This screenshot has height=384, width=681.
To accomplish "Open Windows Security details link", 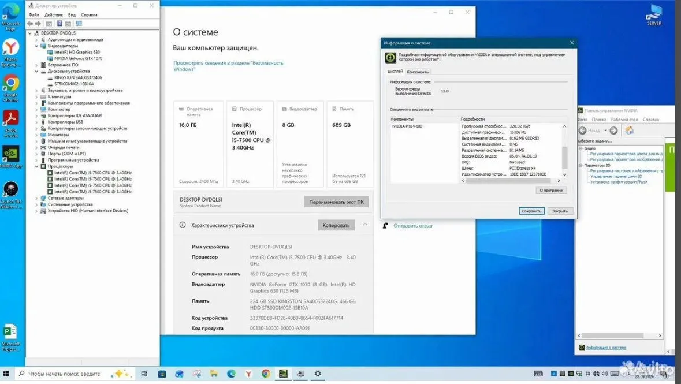I will (228, 66).
